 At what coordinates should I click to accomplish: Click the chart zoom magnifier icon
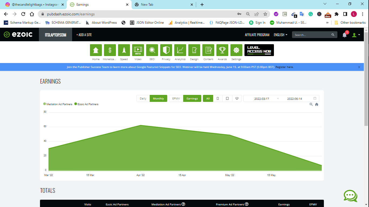[x=311, y=104]
